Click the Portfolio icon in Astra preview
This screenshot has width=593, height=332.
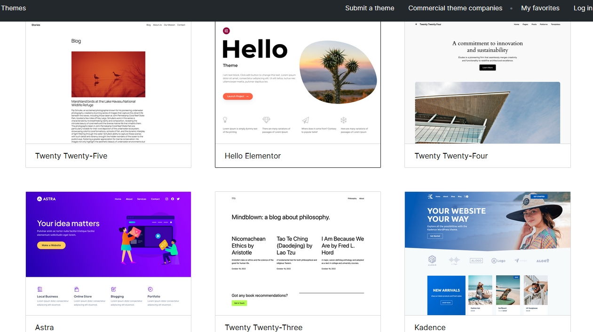[150, 289]
